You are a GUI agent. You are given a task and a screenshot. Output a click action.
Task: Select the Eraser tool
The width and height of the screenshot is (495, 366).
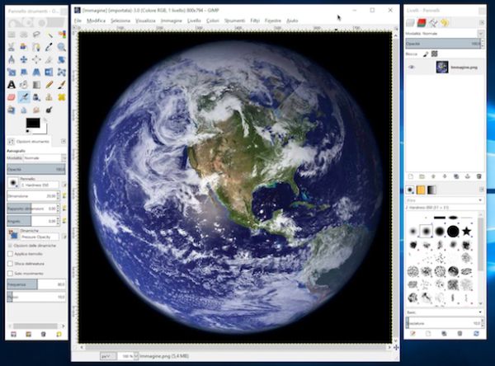click(12, 96)
